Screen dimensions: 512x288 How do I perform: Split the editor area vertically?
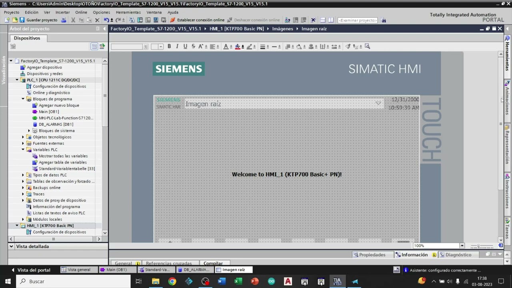[x=331, y=20]
